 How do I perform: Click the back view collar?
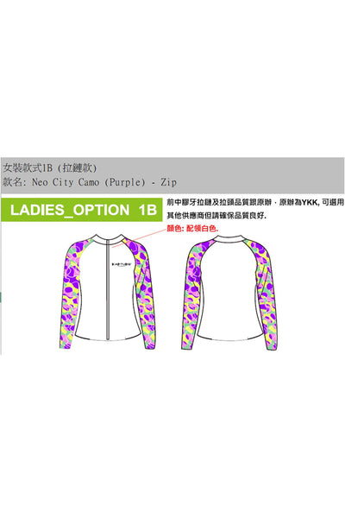(229, 238)
